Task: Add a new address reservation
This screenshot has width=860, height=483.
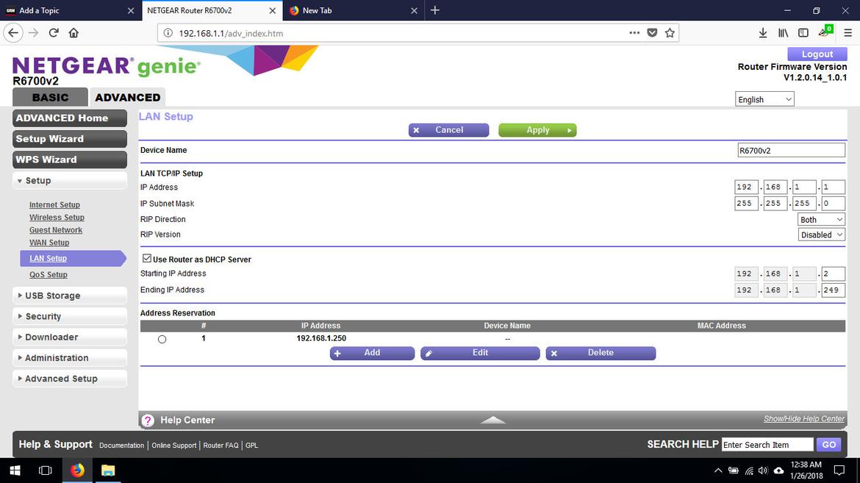Action: [372, 353]
